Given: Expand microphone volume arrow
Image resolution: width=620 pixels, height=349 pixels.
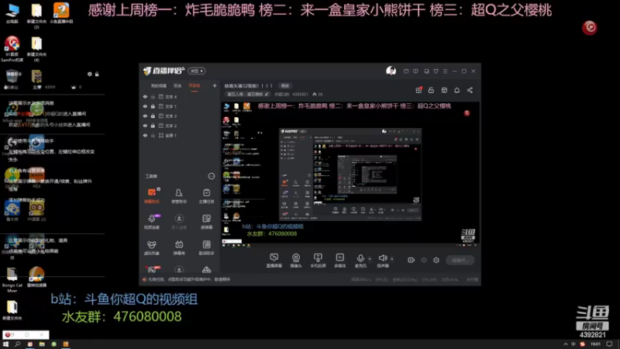Looking at the screenshot, I should (370, 259).
